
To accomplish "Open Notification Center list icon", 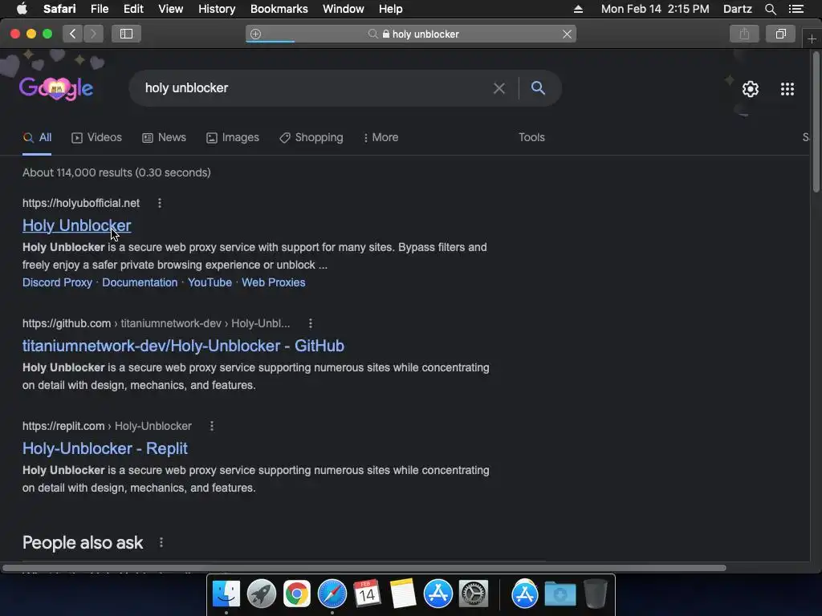I will (x=796, y=9).
